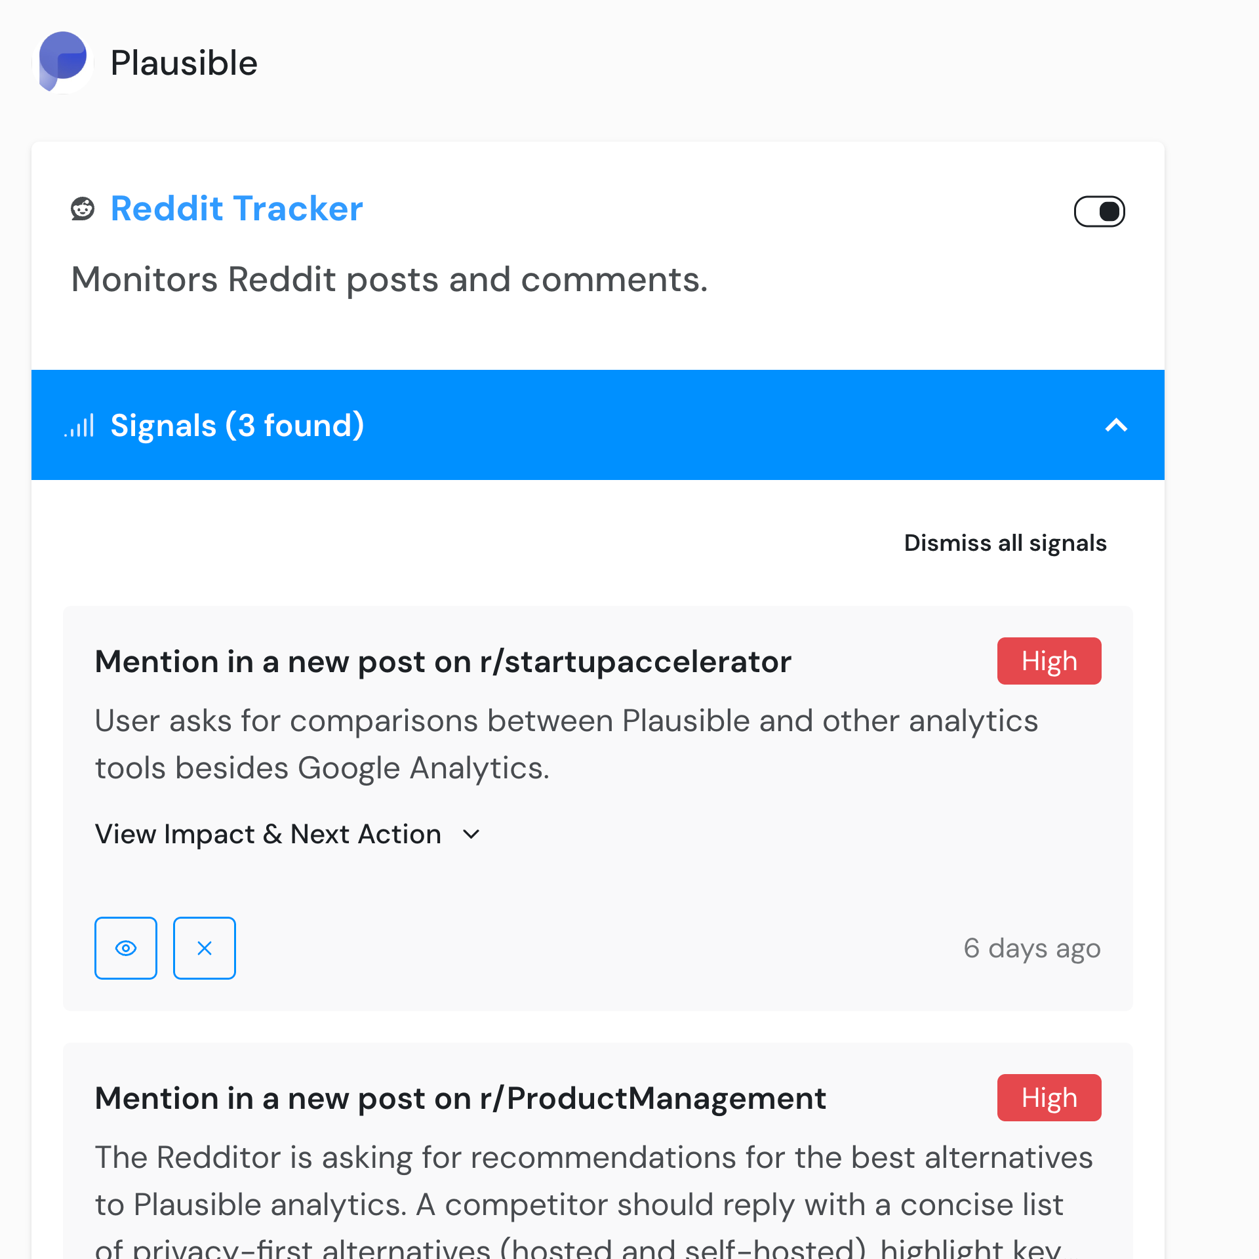Screen dimensions: 1259x1259
Task: Click the Monitors Reddit posts description text
Action: click(390, 279)
